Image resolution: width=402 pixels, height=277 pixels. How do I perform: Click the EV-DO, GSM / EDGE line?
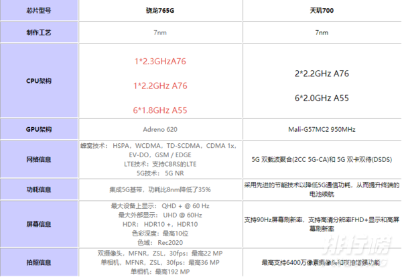coord(160,155)
